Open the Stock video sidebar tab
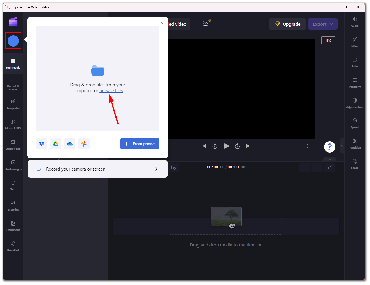Image resolution: width=370 pixels, height=285 pixels. pyautogui.click(x=13, y=145)
